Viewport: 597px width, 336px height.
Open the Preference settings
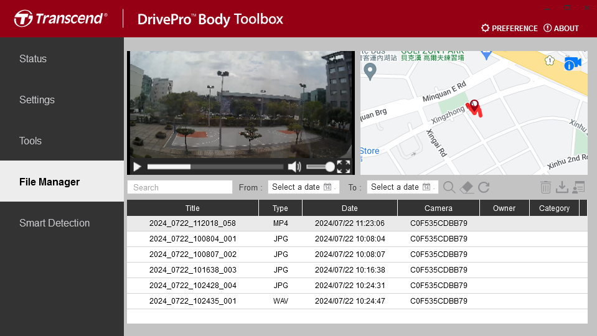[x=509, y=28]
